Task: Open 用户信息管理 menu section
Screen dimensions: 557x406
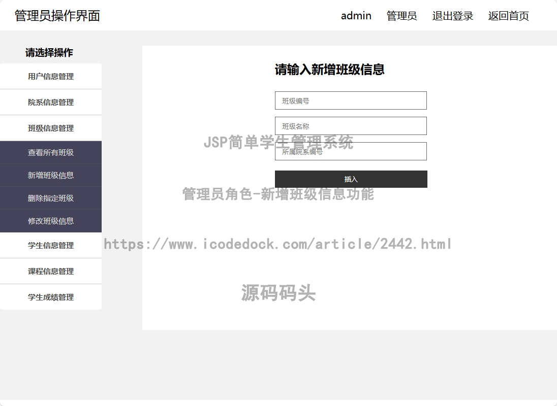Action: tap(51, 76)
